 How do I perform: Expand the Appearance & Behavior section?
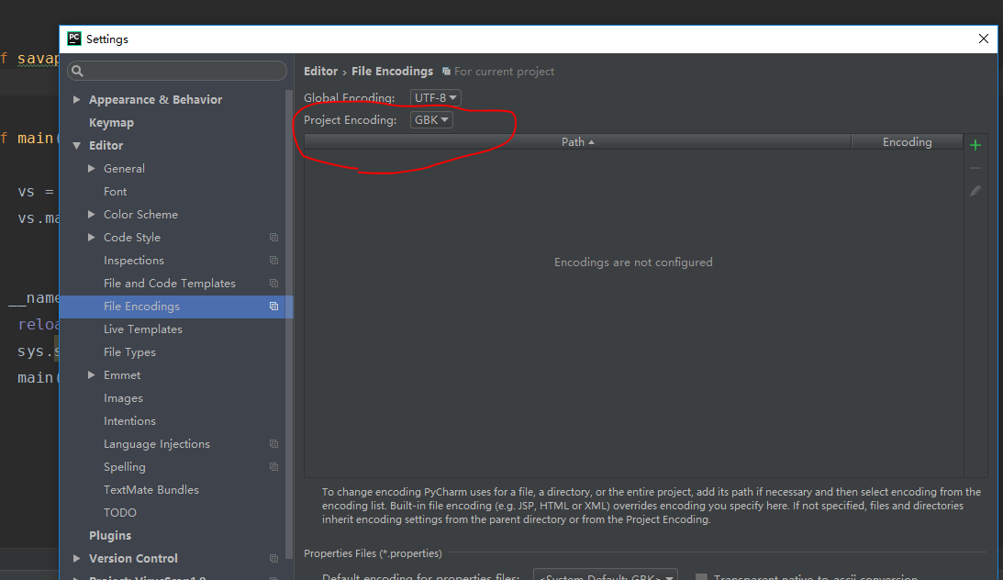coord(77,99)
